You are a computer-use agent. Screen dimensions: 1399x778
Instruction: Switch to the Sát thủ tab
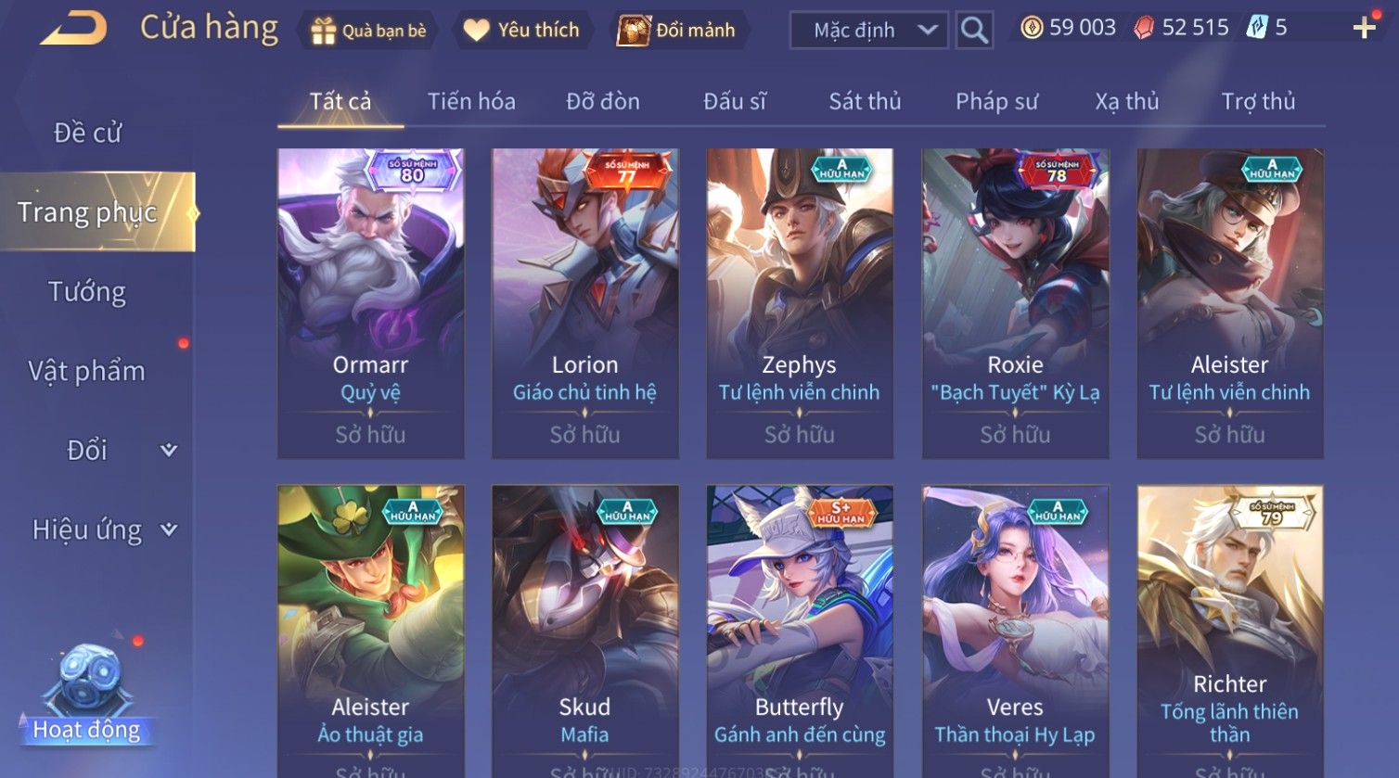pos(865,101)
